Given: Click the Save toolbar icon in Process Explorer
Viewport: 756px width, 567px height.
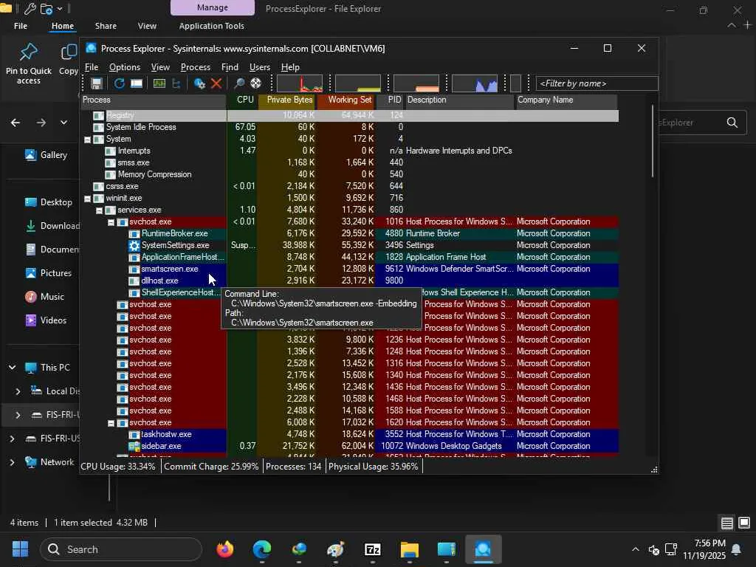Looking at the screenshot, I should [97, 83].
